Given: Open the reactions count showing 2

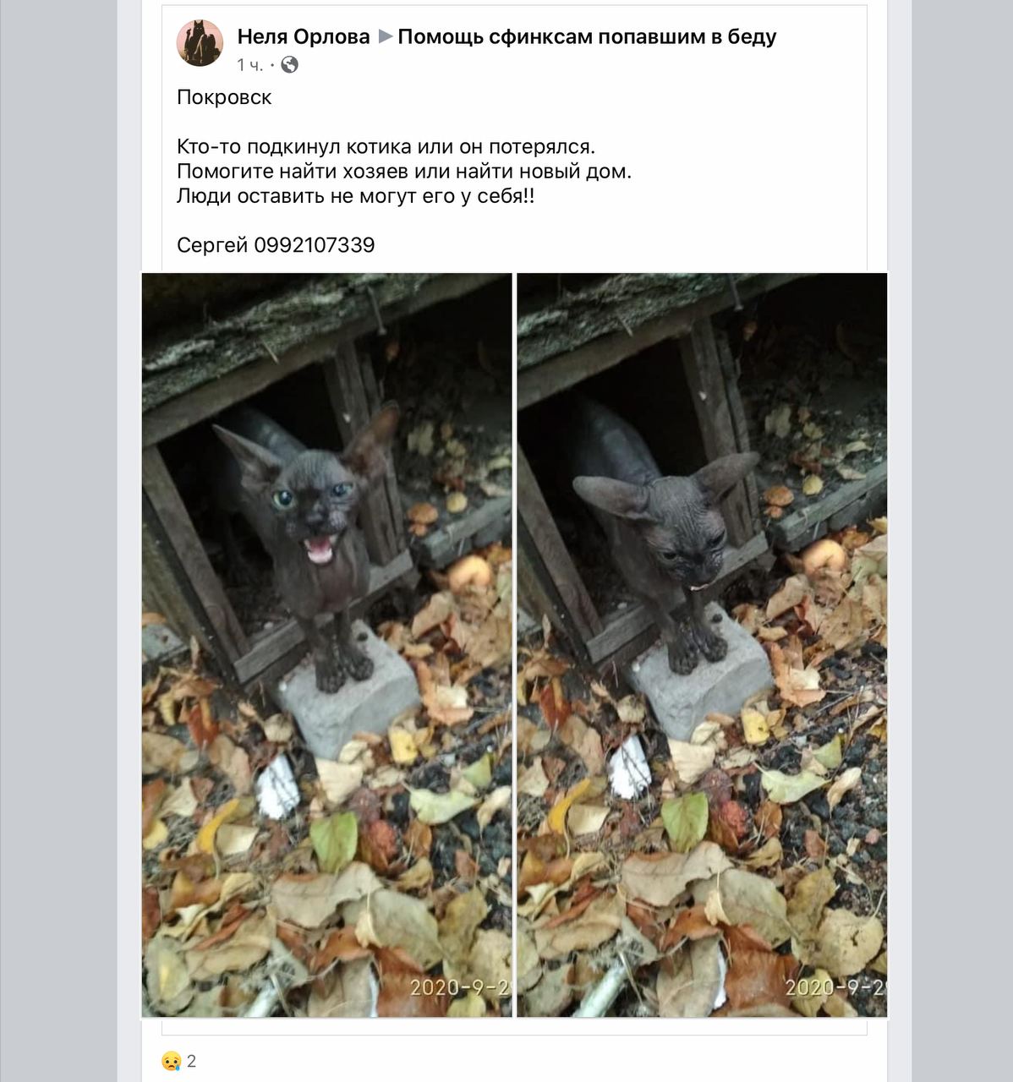Looking at the screenshot, I should [192, 1061].
